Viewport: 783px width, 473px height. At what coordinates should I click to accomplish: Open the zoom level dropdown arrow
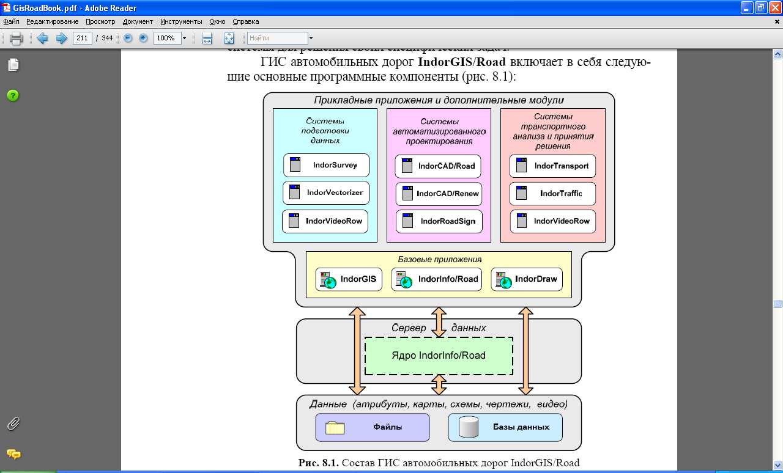[x=184, y=38]
